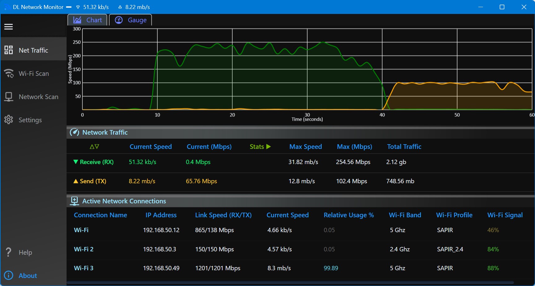Open the hamburger navigation menu
The height and width of the screenshot is (286, 535).
point(8,27)
